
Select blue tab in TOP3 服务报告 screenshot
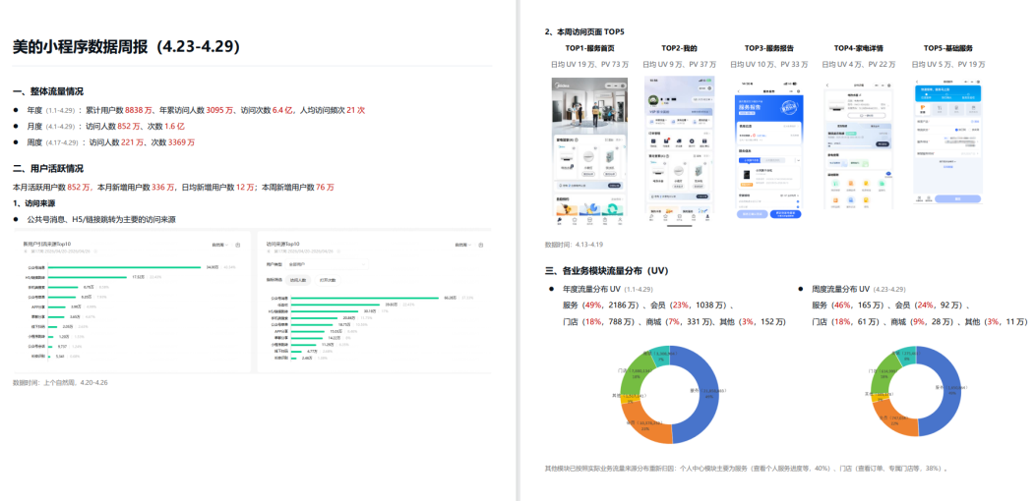[749, 160]
